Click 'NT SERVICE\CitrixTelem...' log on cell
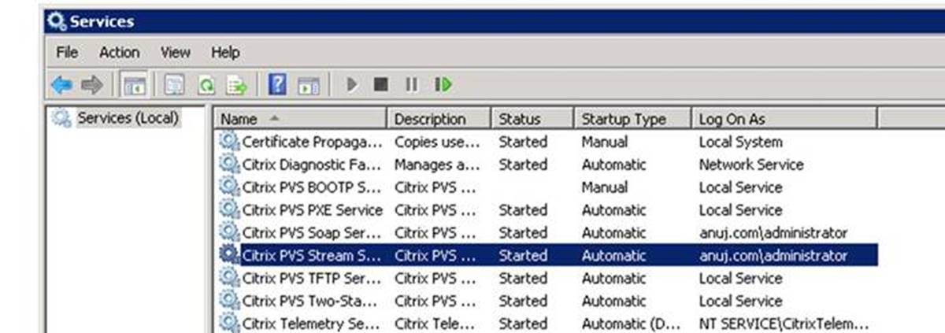The height and width of the screenshot is (333, 945). 784,324
